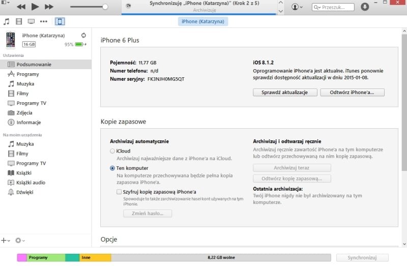Screen dimensions: 407x266
Task: Click the serial number FK3NJH0MG5QT
Action: (x=166, y=79)
